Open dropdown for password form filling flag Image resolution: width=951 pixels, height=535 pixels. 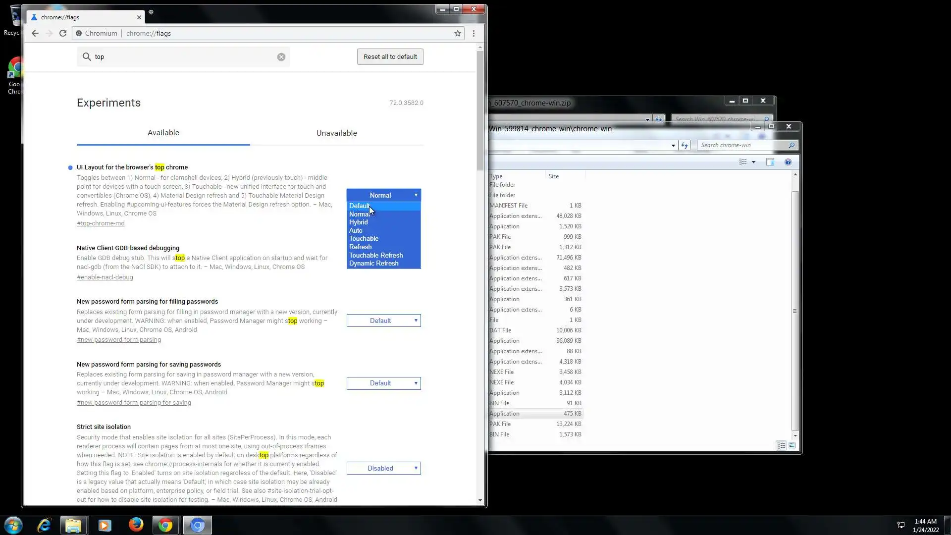pos(383,321)
